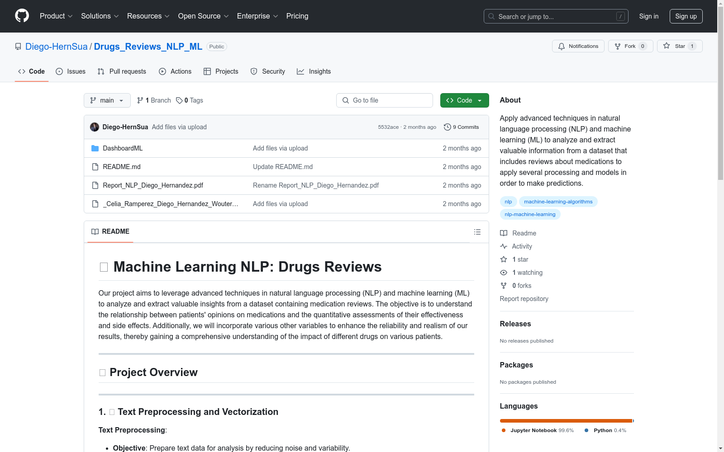Click the book icon next to Readme

point(504,233)
